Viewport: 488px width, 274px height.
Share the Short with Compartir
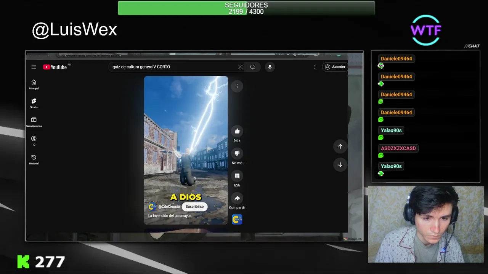(237, 198)
